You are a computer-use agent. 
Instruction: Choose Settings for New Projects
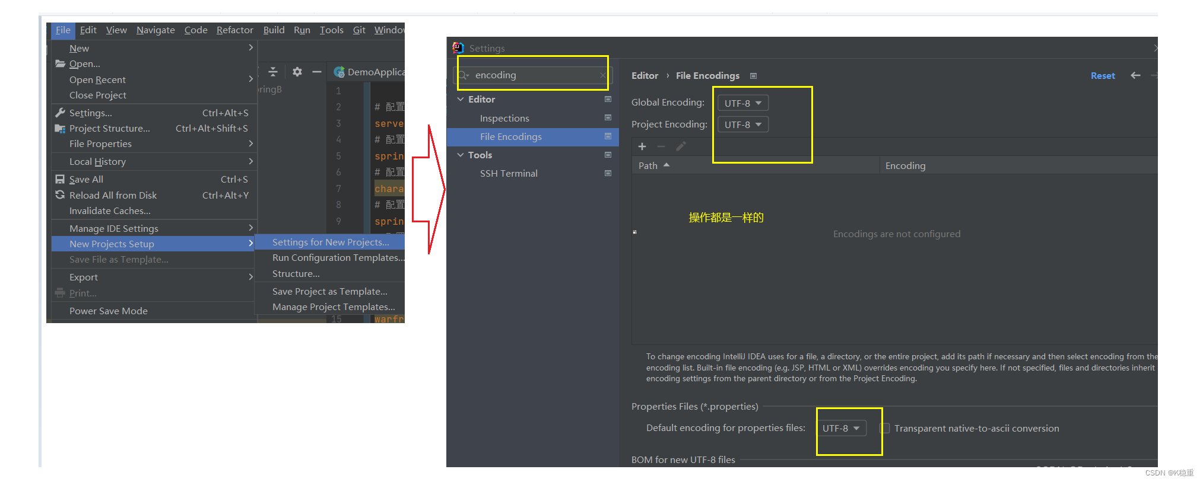click(x=330, y=242)
